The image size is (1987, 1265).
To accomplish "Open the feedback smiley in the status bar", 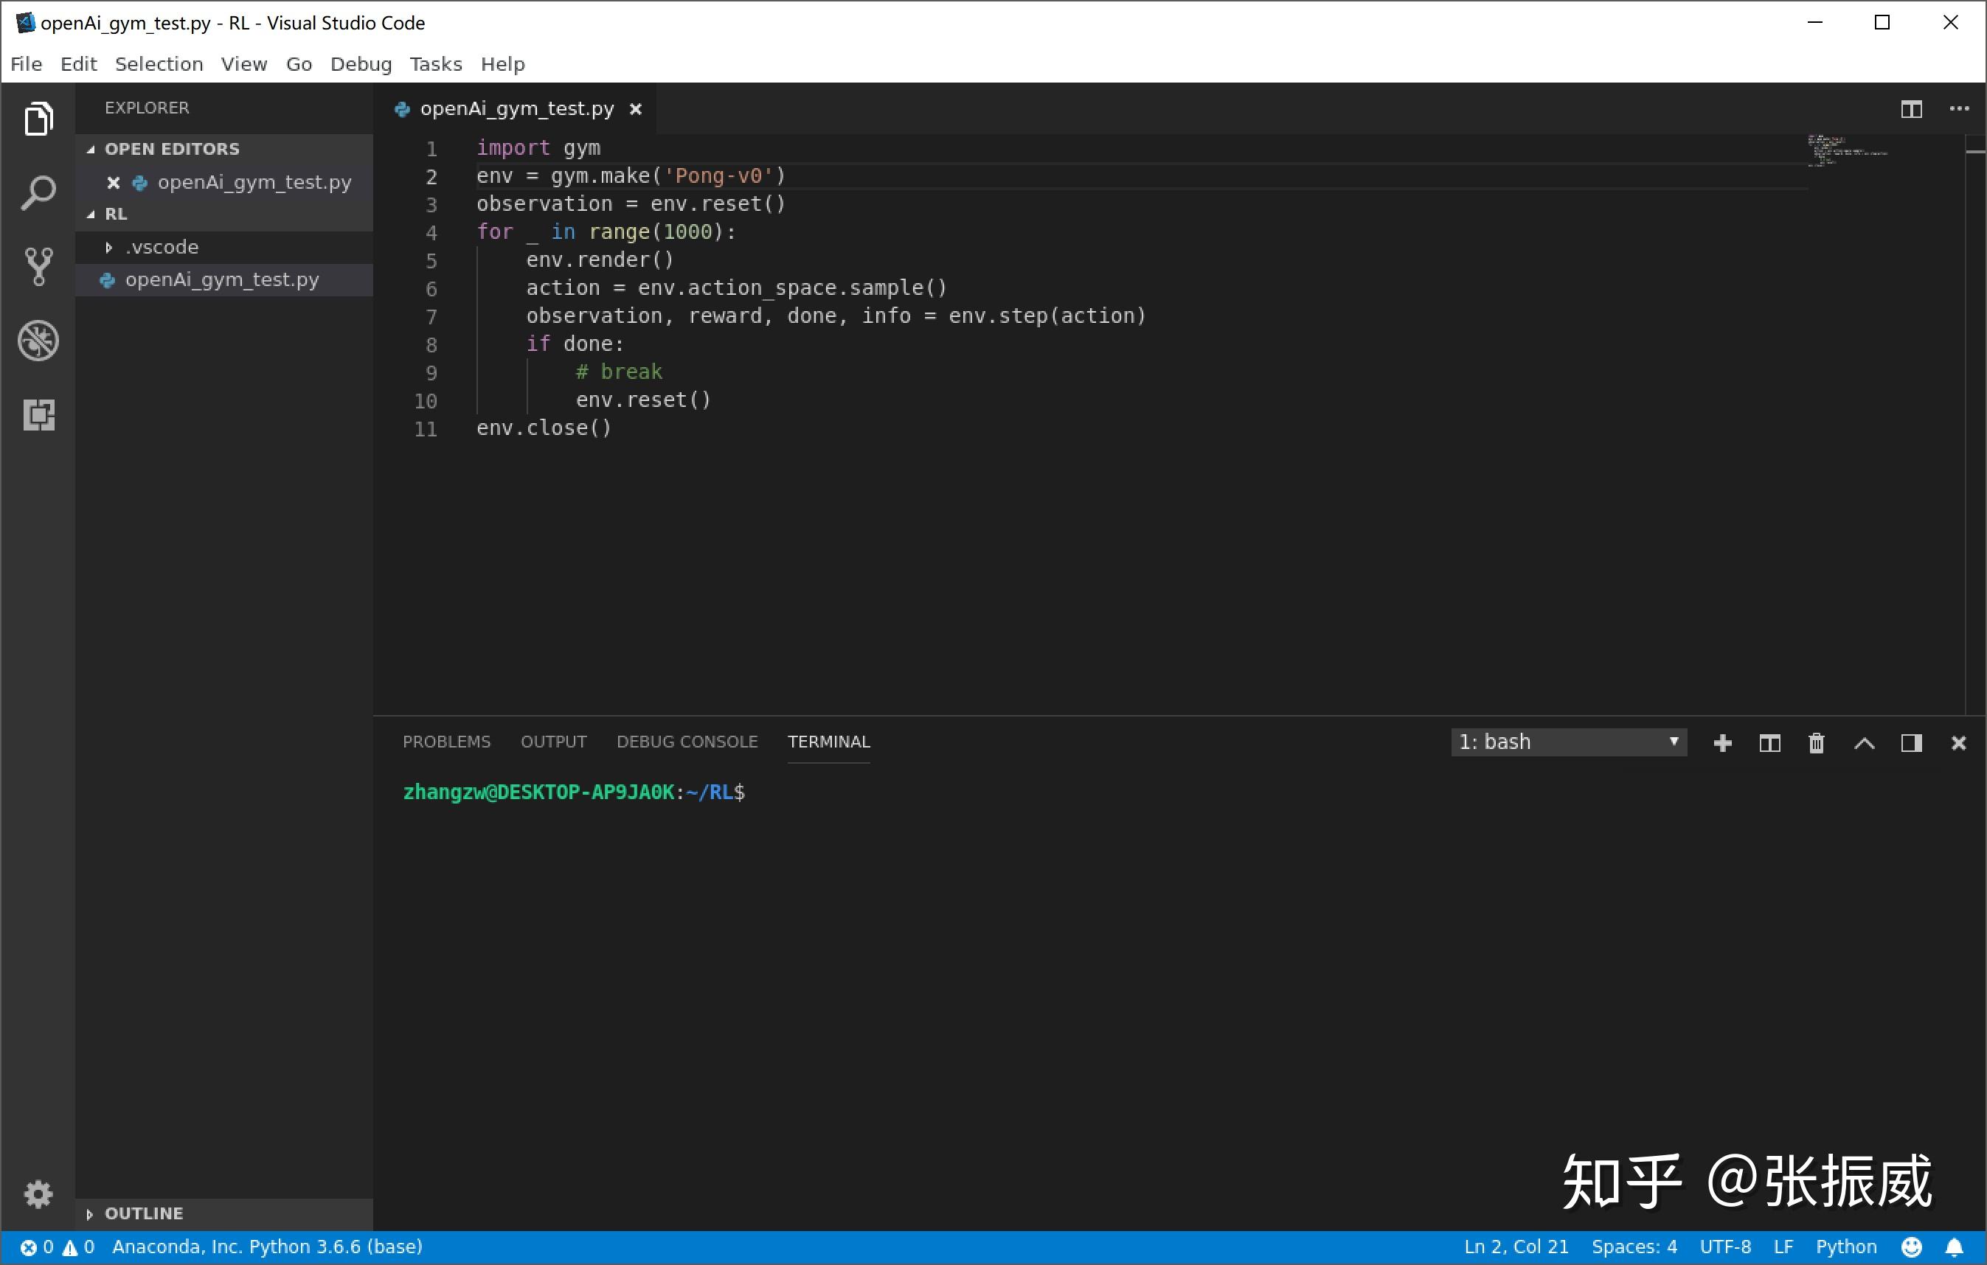I will point(1911,1247).
